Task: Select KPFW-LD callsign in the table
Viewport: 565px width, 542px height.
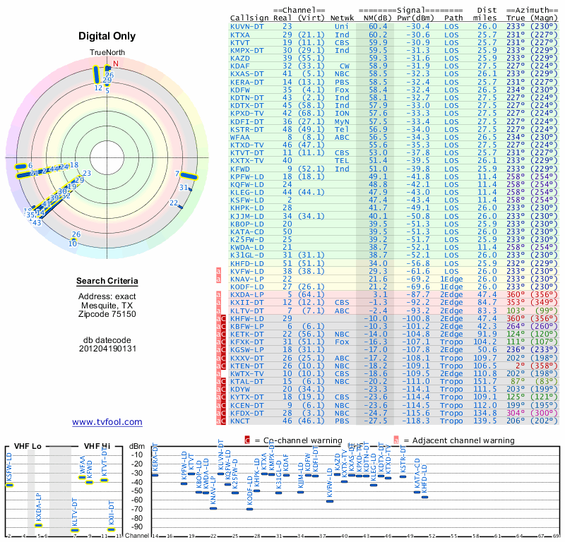Action: pyautogui.click(x=246, y=176)
